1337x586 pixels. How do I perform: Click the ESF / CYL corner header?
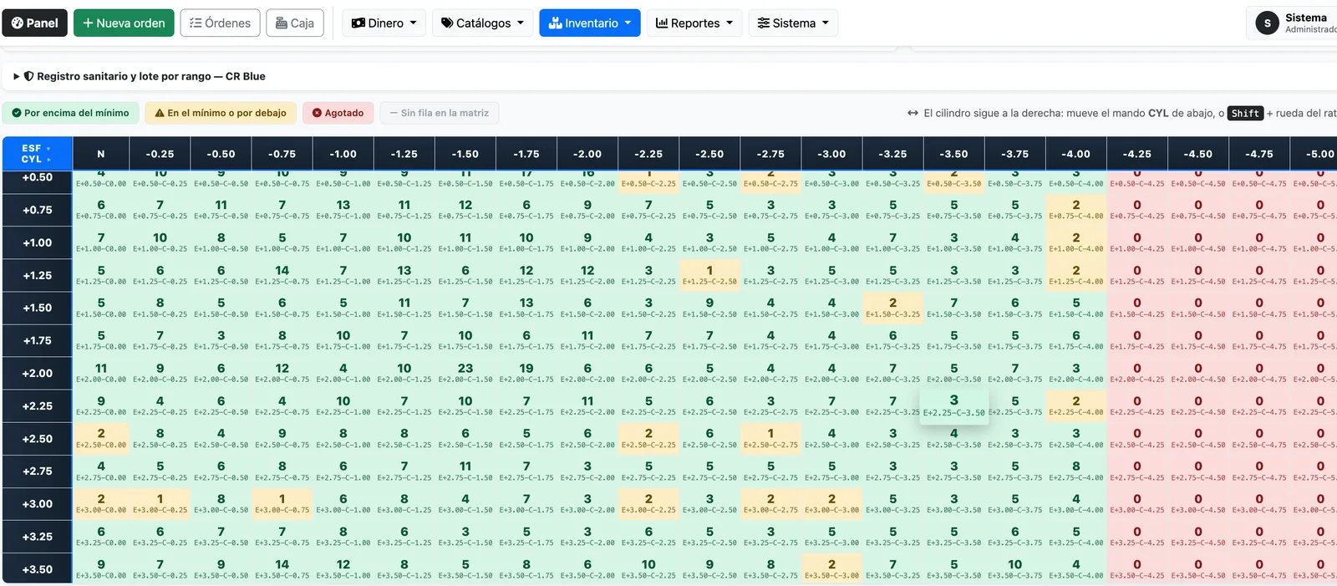[x=37, y=154]
